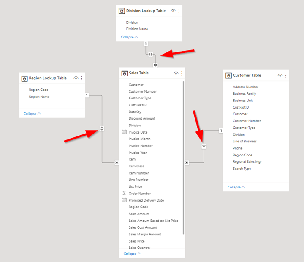Screen dimensions: 304x262
Task: Open more options for Division Lookup Table
Action: (x=179, y=11)
